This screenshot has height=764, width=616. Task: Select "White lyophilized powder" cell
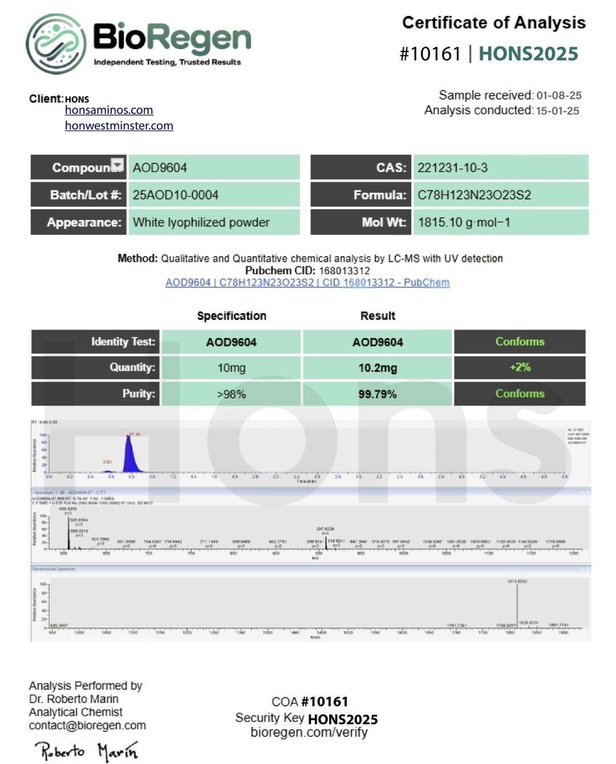pos(214,222)
